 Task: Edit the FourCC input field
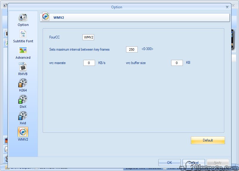[x=88, y=37]
